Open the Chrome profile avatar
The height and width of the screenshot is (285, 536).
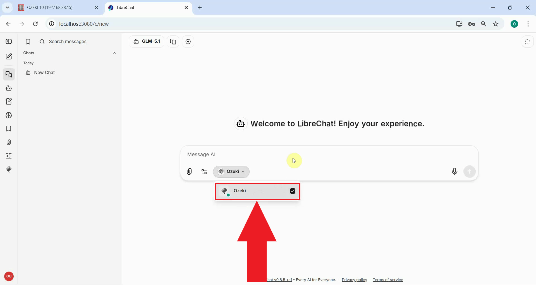(514, 24)
